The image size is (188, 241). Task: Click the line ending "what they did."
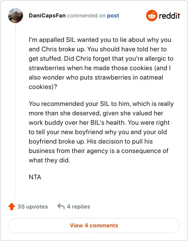pos(49,160)
